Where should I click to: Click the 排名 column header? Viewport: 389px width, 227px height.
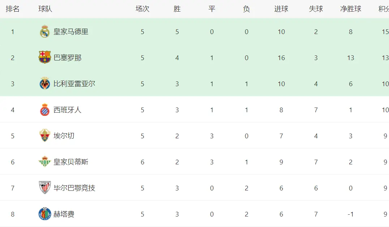(13, 9)
